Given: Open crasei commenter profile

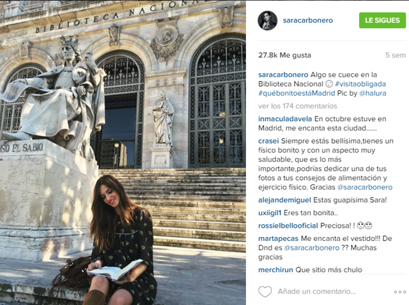Looking at the screenshot, I should [269, 141].
